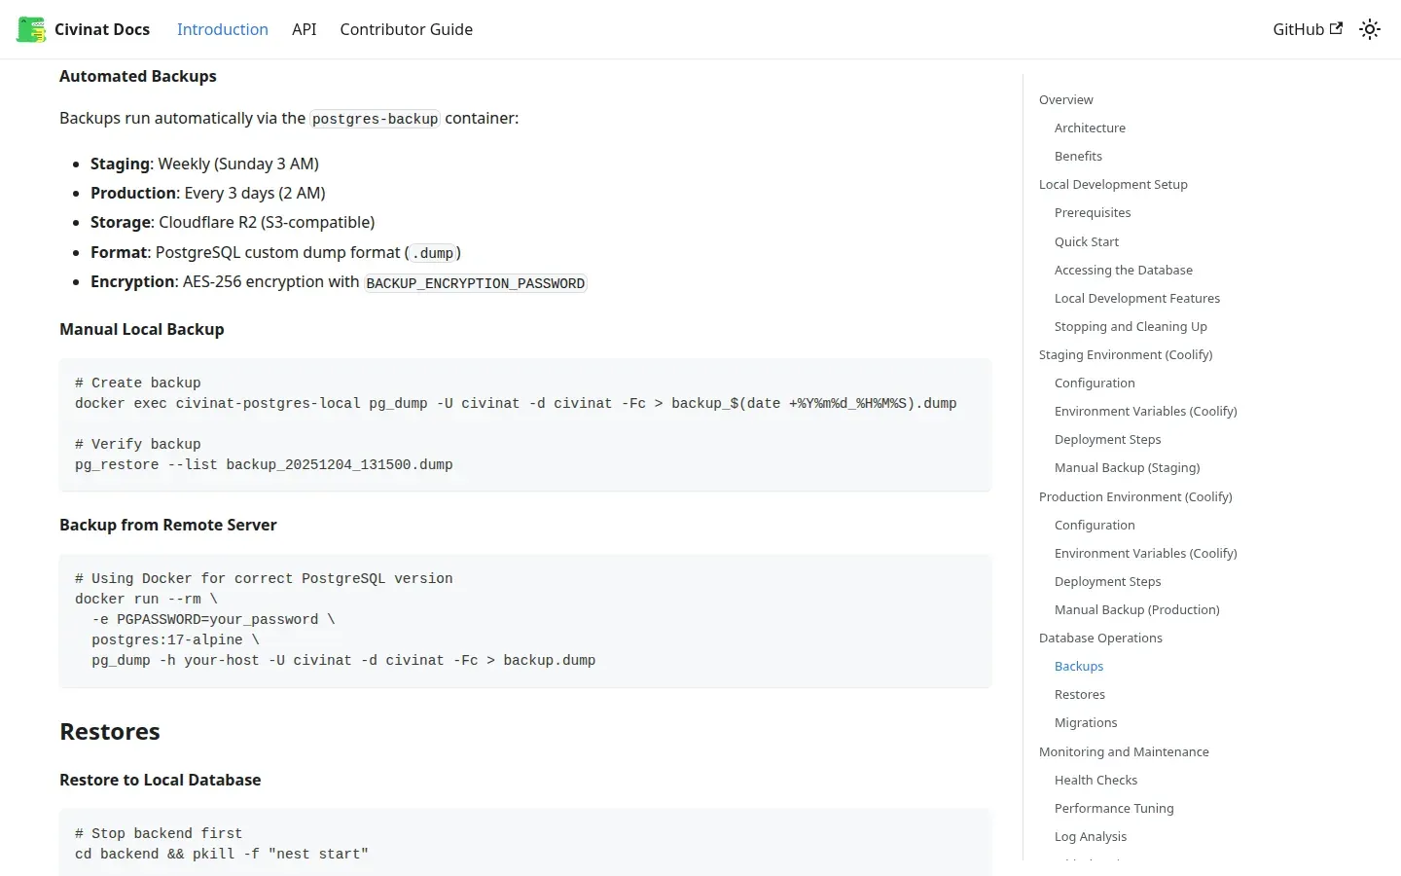Jump to Health Checks section
This screenshot has width=1401, height=876.
[x=1096, y=780]
